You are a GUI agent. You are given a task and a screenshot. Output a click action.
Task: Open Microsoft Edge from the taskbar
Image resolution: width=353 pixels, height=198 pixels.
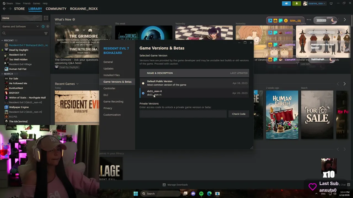pyautogui.click(x=209, y=194)
